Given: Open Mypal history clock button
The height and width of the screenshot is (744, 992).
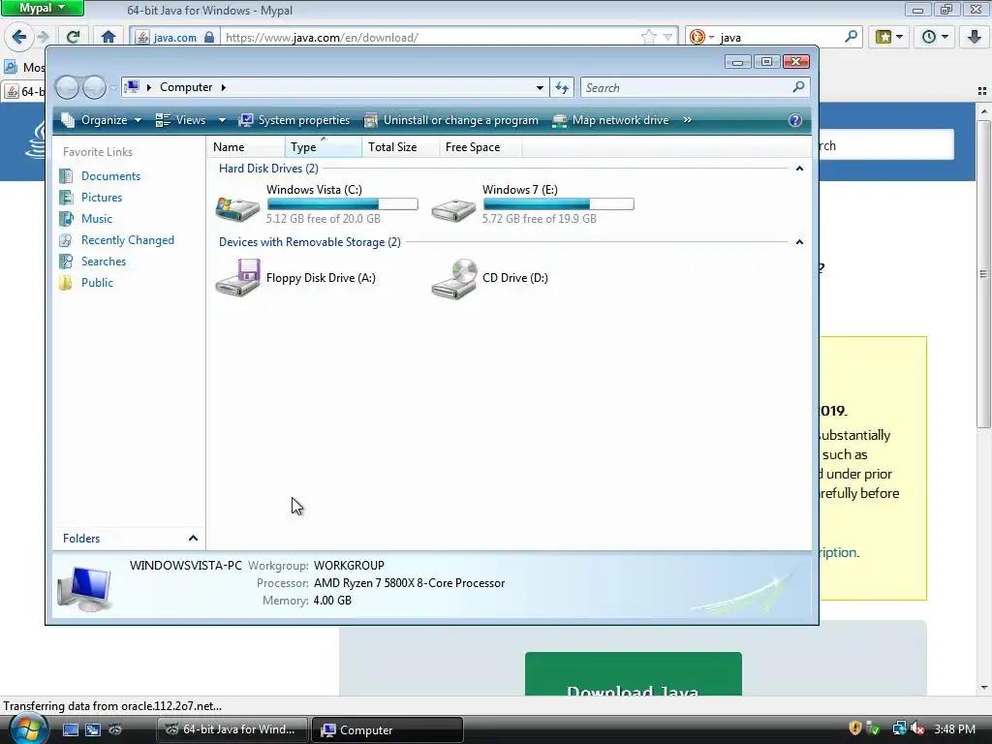Looking at the screenshot, I should point(935,37).
